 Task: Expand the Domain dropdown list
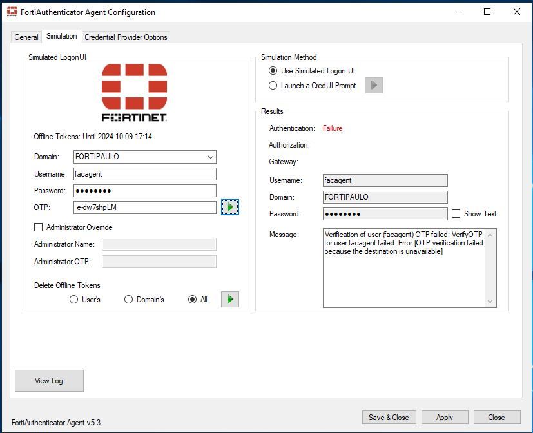[x=210, y=157]
